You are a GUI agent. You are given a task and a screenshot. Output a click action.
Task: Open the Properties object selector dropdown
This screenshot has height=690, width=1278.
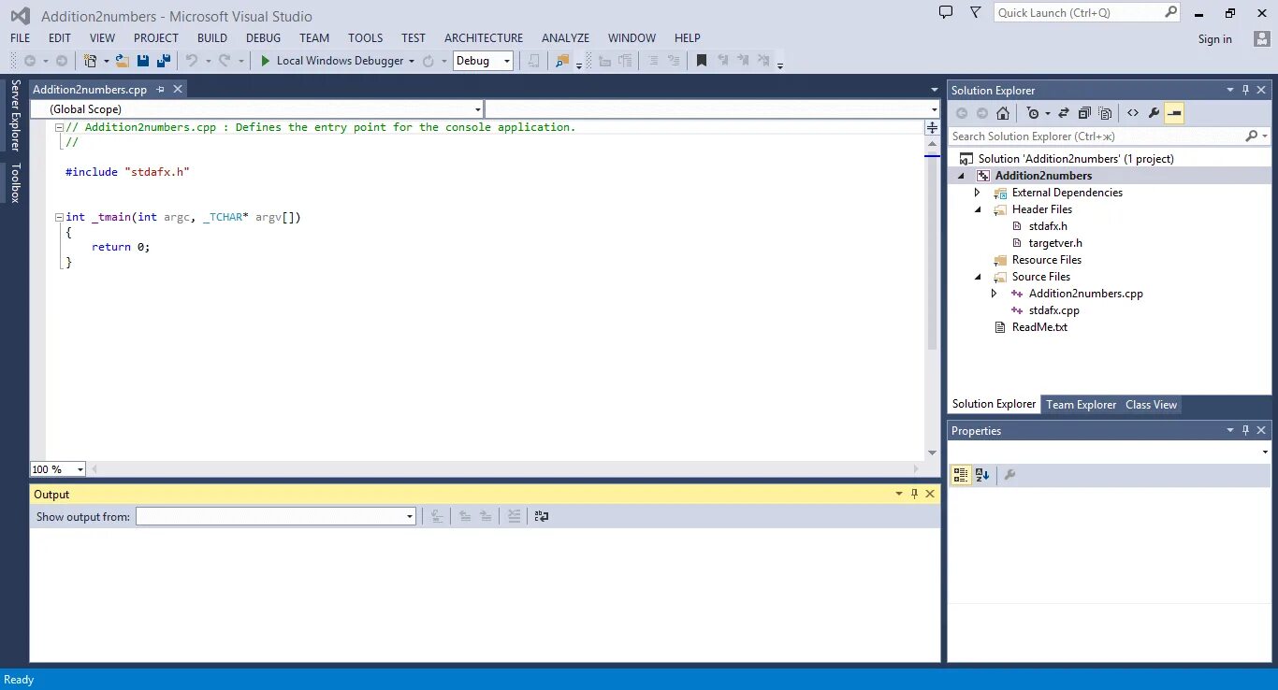click(1265, 453)
